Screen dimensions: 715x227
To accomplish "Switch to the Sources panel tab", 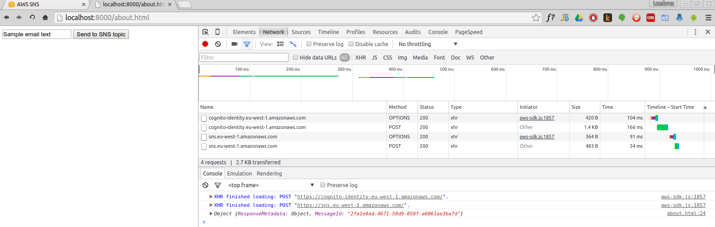I will click(301, 32).
